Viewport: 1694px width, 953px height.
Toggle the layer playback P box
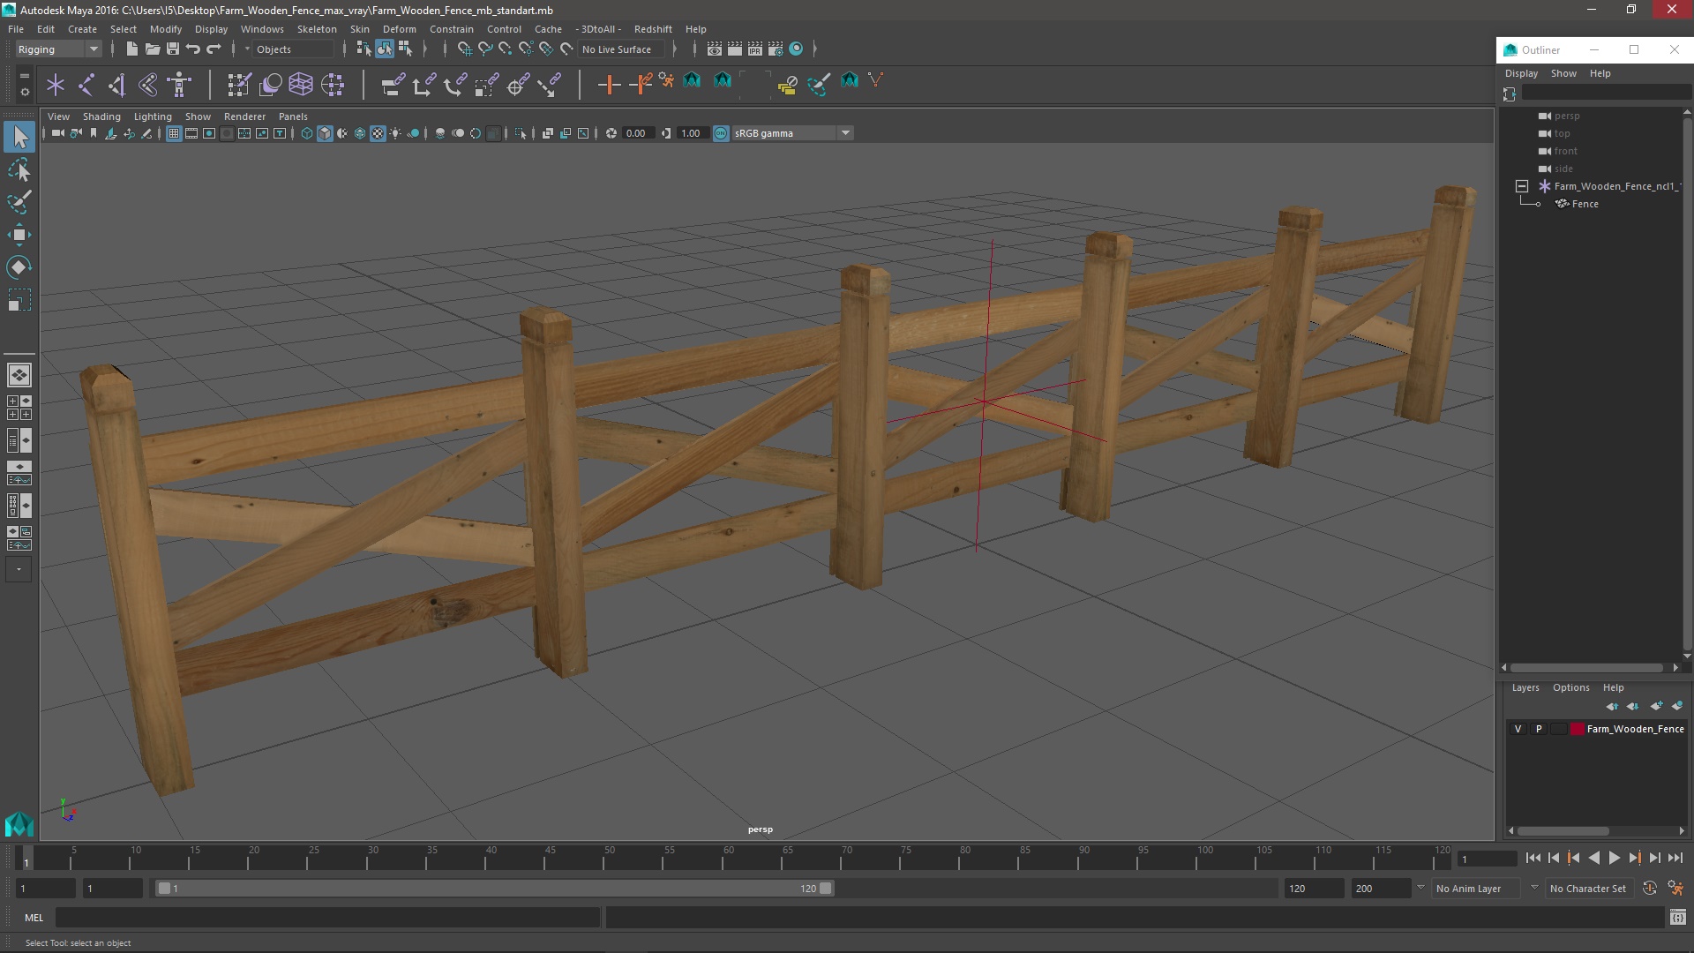point(1539,729)
